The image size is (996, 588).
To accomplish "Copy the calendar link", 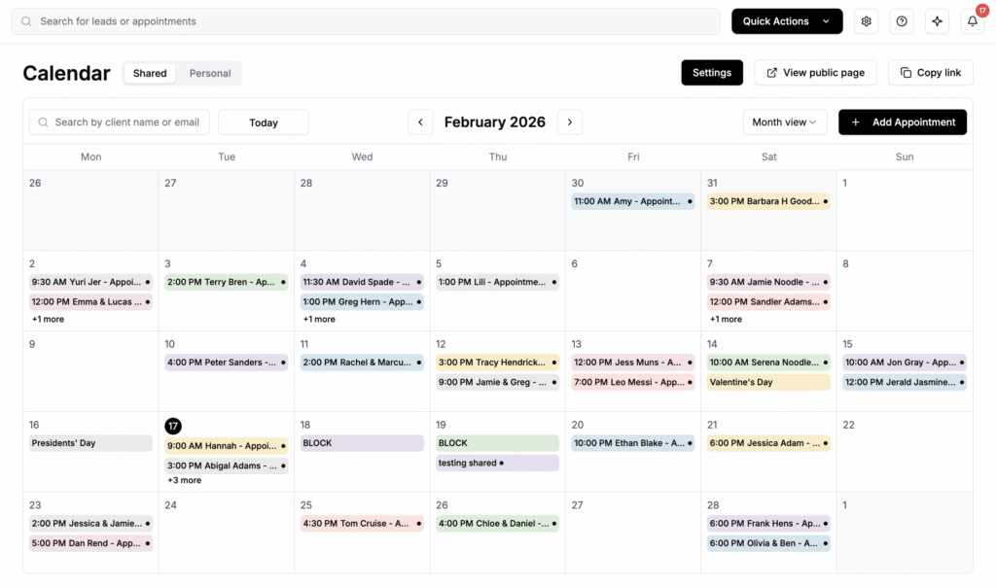I will pos(930,73).
